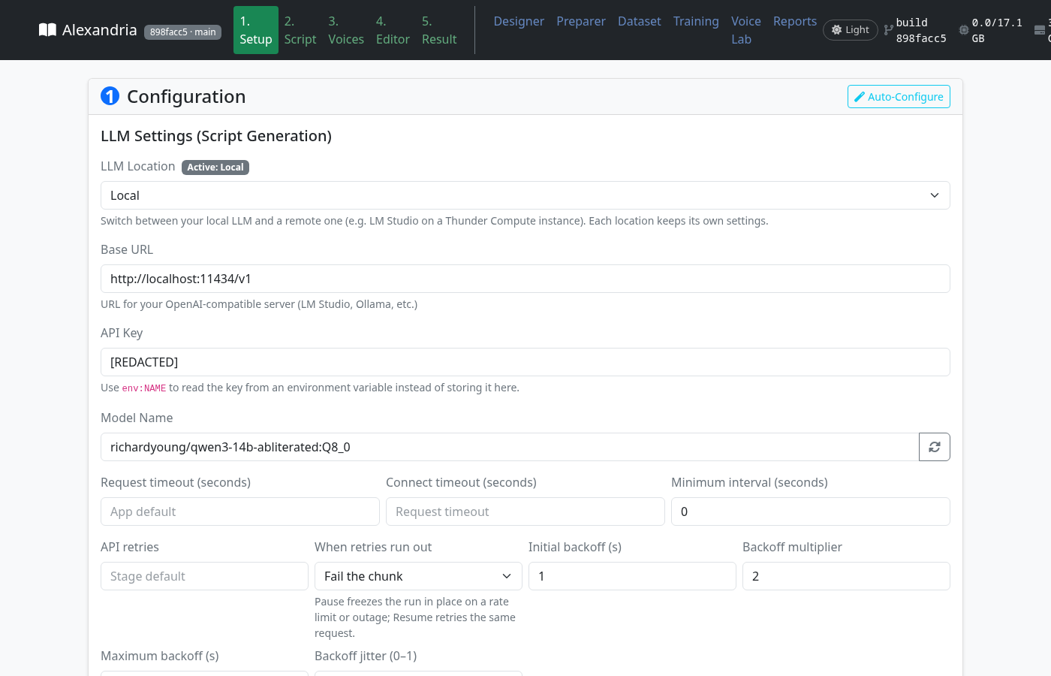Click the 'LLM Settings (Script Generation)' heading

point(216,136)
